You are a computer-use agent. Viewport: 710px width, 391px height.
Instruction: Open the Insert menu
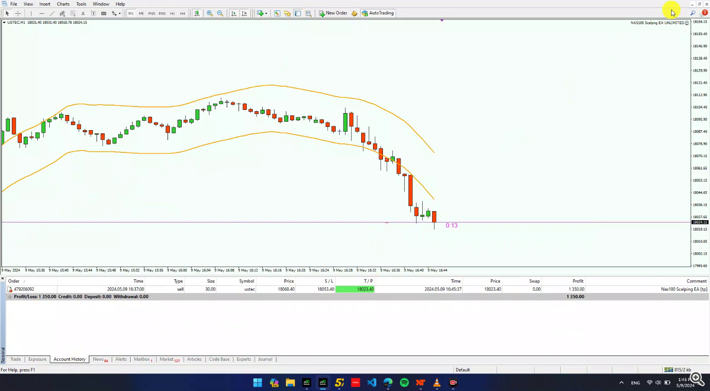45,4
